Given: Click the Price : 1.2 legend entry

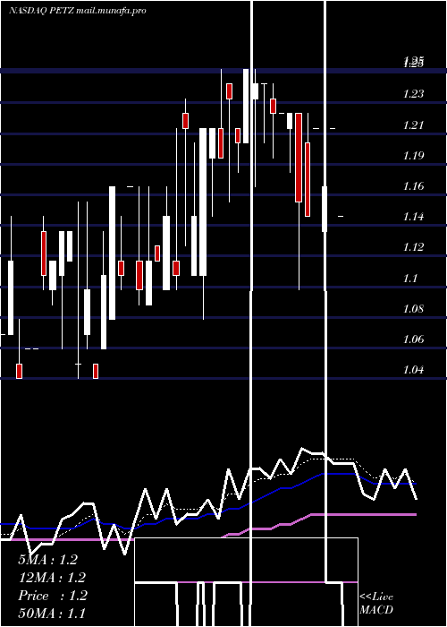Looking at the screenshot, I should [52, 596].
